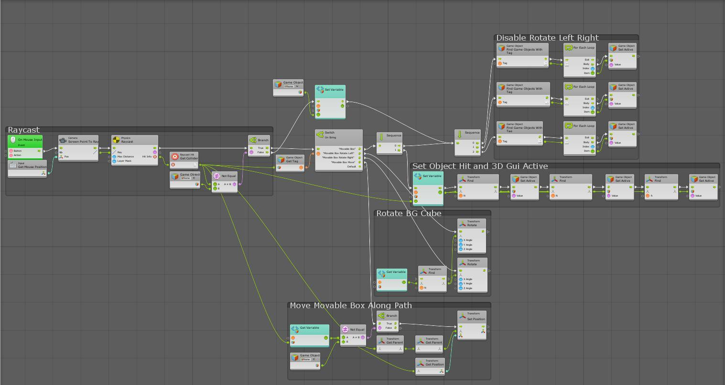The width and height of the screenshot is (725, 385).
Task: Click the True output port of Raycast Branch
Action: click(x=267, y=148)
